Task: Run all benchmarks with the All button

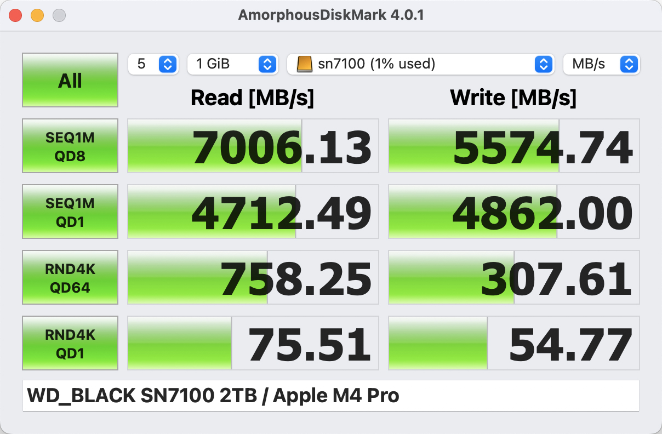Action: [x=70, y=80]
